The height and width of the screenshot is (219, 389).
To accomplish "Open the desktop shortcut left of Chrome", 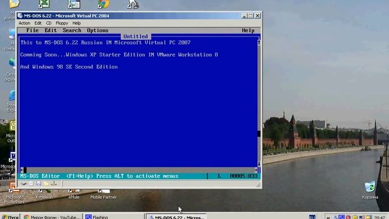I will click(x=74, y=4).
